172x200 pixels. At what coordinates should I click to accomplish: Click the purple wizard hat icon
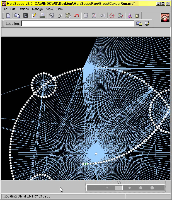[x=129, y=16]
